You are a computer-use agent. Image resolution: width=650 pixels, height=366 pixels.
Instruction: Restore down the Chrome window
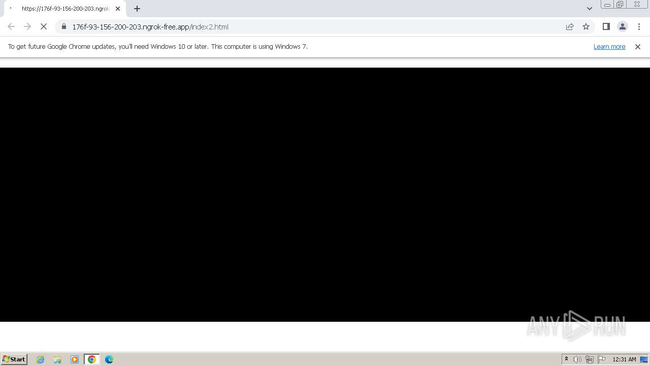(x=620, y=5)
